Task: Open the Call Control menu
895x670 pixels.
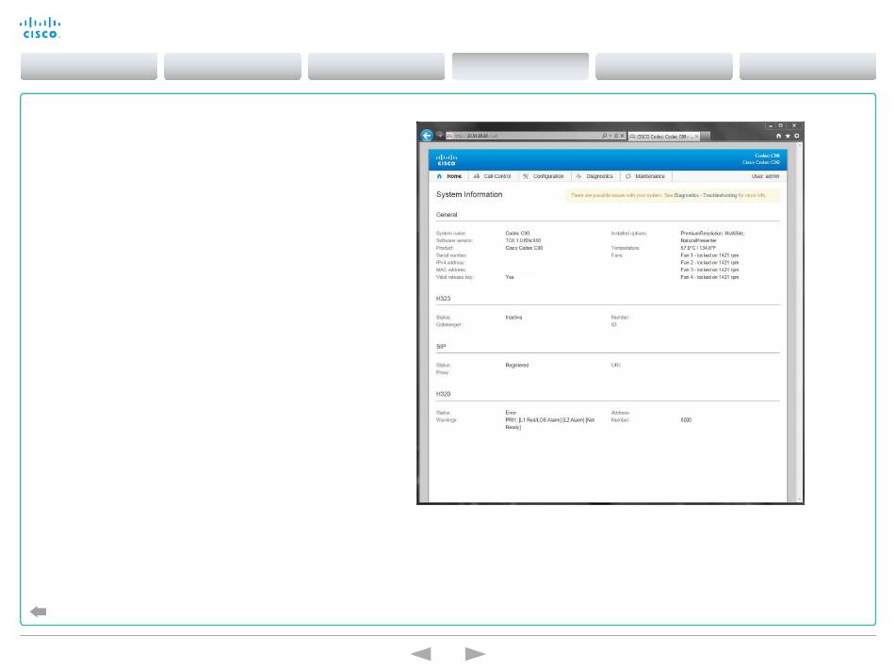Action: coord(493,176)
